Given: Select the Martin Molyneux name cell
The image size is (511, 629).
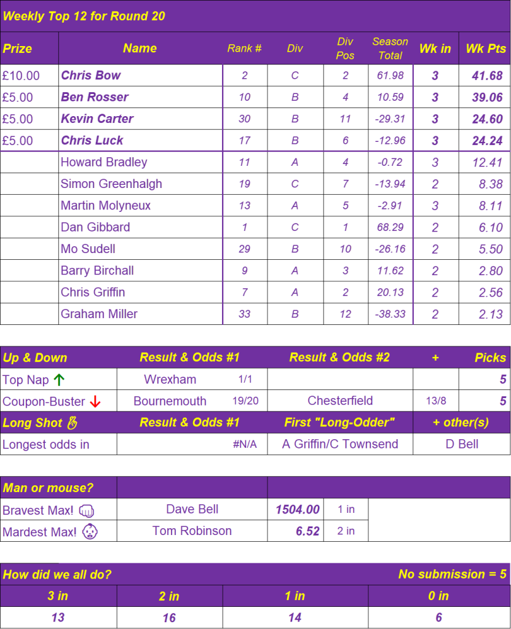Looking at the screenshot, I should click(x=141, y=205).
